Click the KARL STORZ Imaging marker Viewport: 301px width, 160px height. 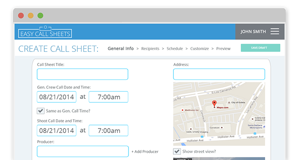pos(191,129)
